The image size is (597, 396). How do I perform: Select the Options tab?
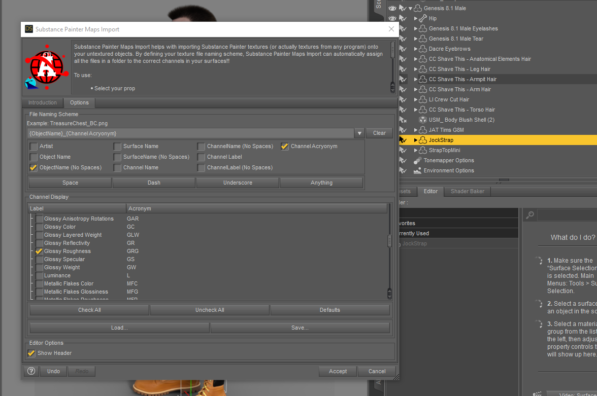pyautogui.click(x=79, y=103)
